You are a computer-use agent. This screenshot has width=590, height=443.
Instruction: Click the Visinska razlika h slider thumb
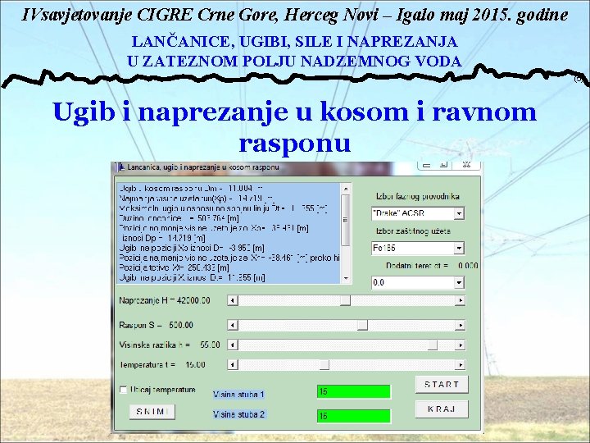click(x=433, y=345)
